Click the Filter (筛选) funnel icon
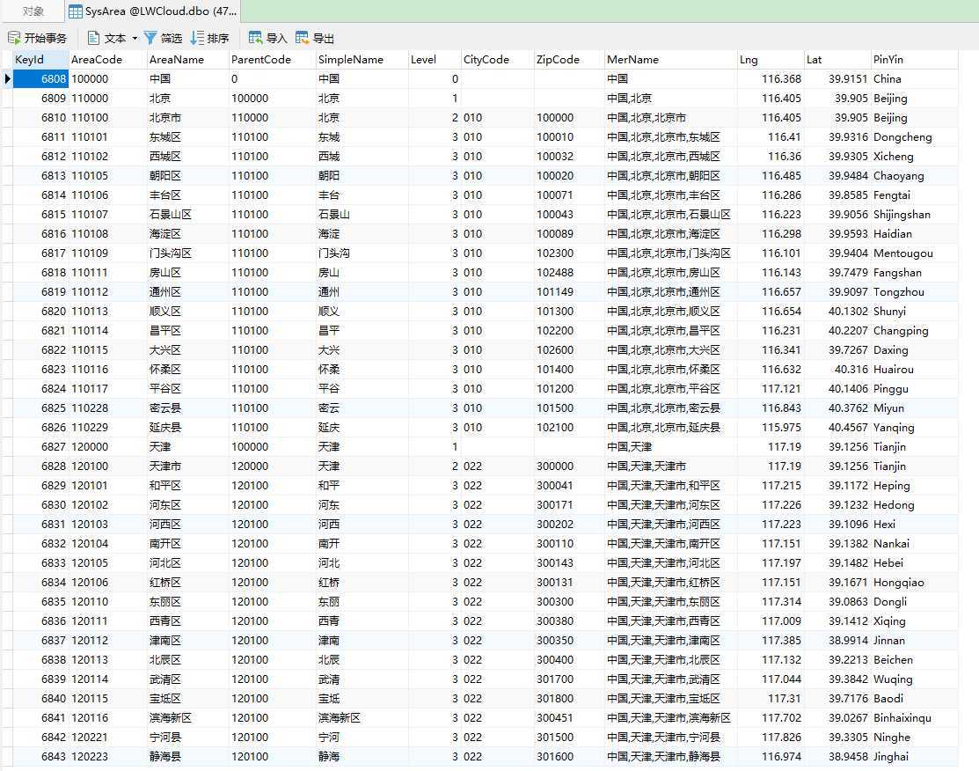This screenshot has width=979, height=771. (150, 38)
